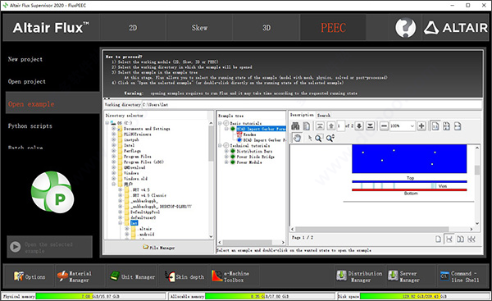Screen dimensions: 492x301
Task: Click the zoom in plus button
Action: [x=421, y=126]
